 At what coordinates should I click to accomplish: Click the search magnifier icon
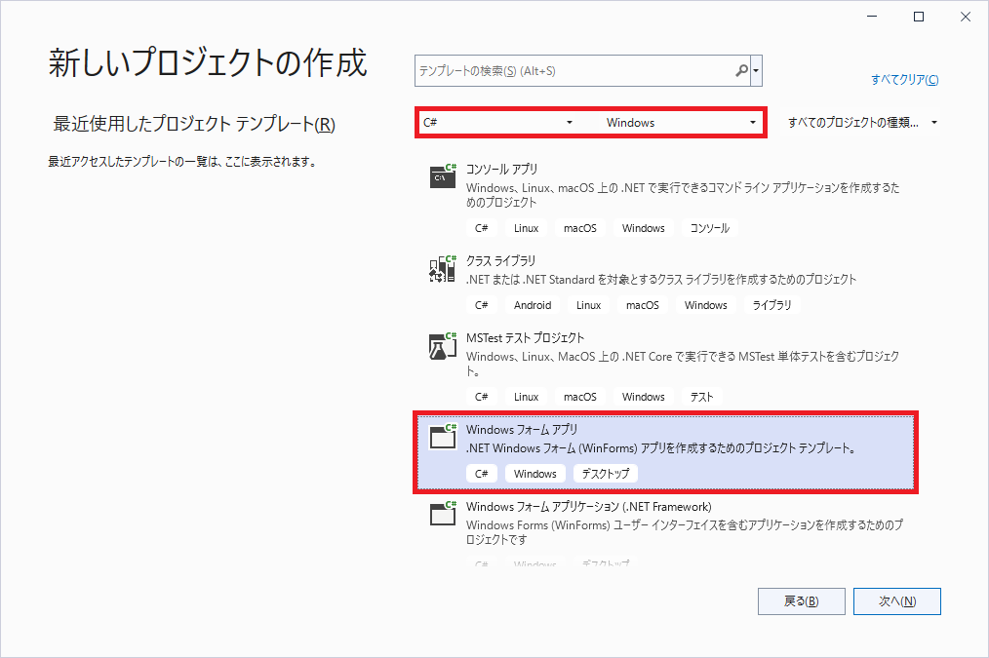click(741, 70)
